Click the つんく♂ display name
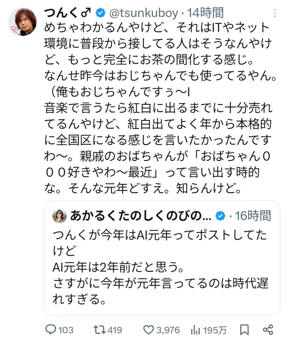Viewport: 289px width, 342px height. [x=67, y=13]
